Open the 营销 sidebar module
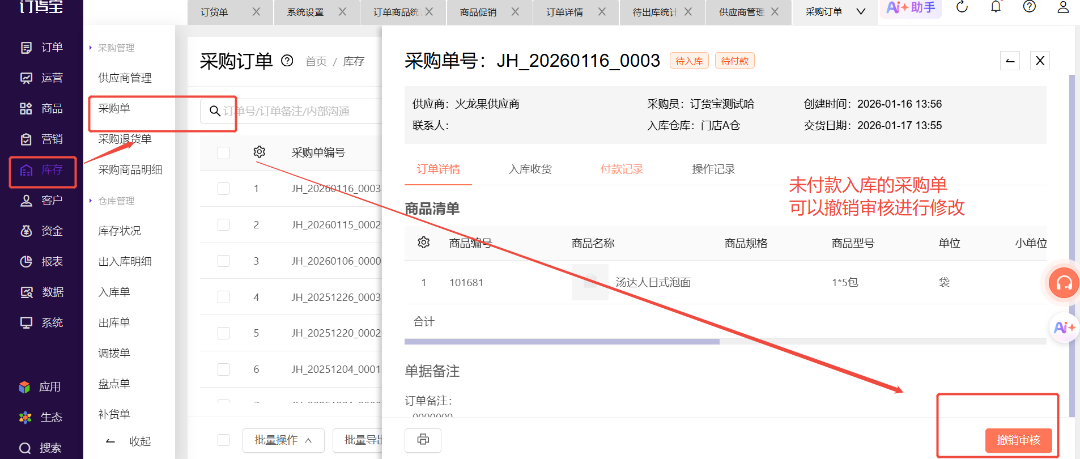The width and height of the screenshot is (1080, 459). pyautogui.click(x=41, y=139)
